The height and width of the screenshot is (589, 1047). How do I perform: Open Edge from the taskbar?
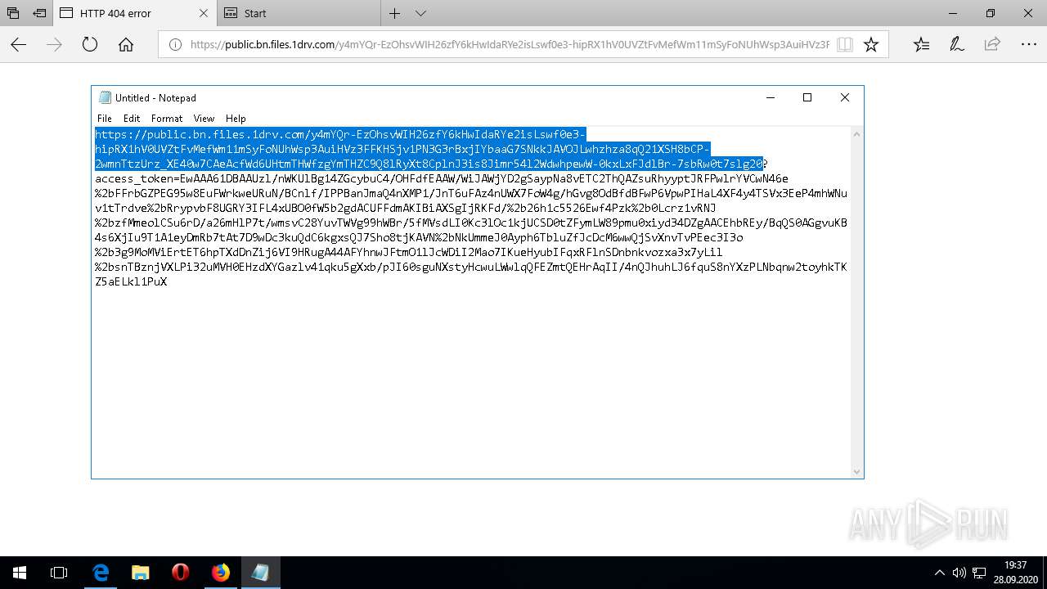[x=101, y=573]
